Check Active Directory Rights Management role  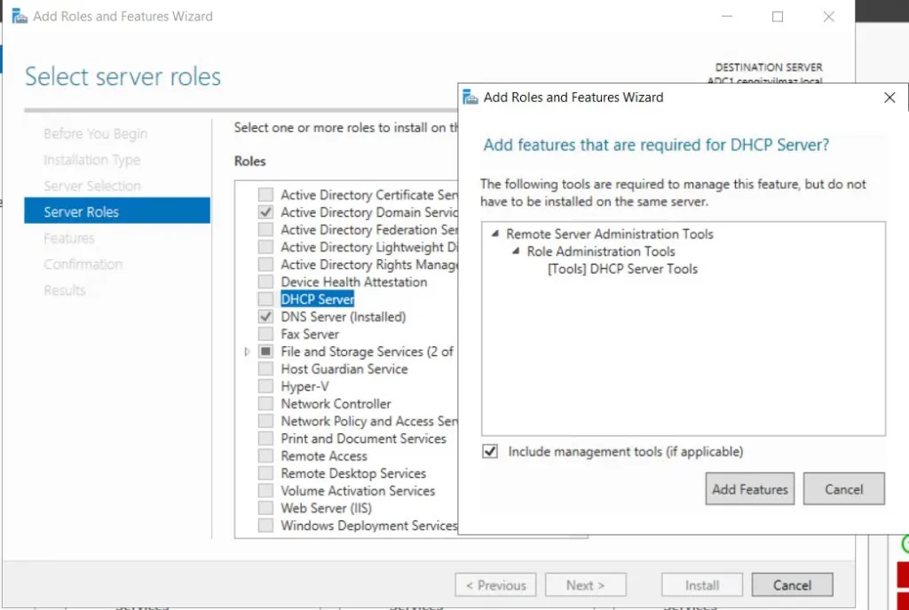tap(265, 265)
